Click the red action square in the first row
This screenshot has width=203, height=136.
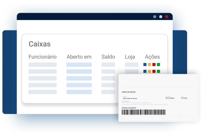(154, 64)
